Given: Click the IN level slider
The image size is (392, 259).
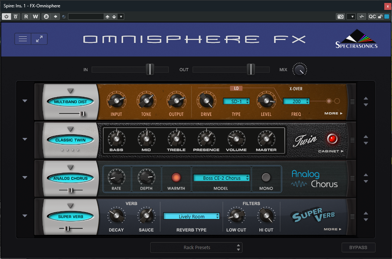Looking at the screenshot, I should point(130,69).
